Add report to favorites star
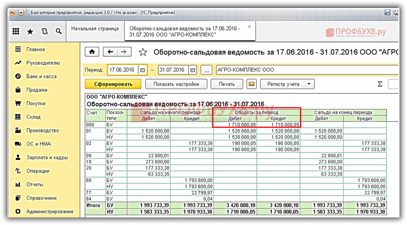Screen dimensions: 407x225 [x=143, y=52]
